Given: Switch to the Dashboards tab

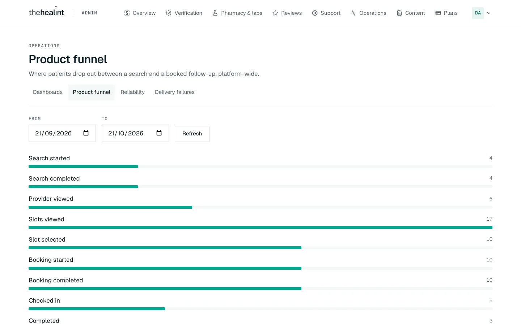Looking at the screenshot, I should tap(48, 92).
